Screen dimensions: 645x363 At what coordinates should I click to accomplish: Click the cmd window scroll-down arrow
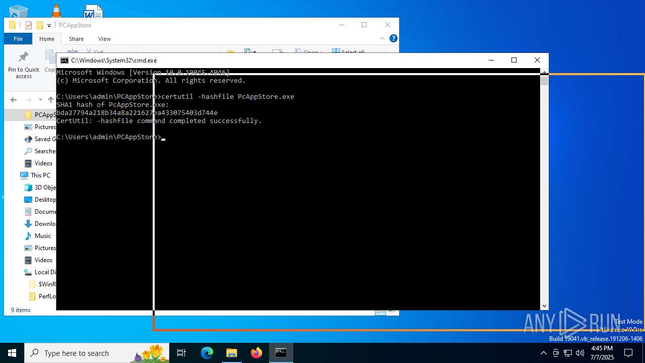[544, 306]
